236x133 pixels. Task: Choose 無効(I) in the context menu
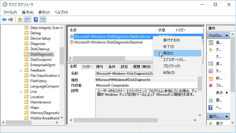coord(177,53)
